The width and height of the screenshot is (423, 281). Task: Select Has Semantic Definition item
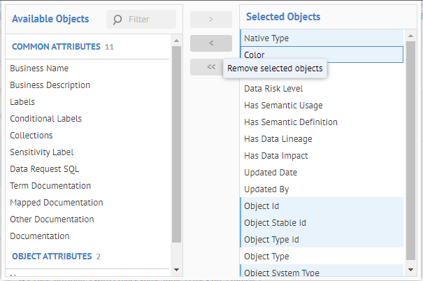[322, 122]
